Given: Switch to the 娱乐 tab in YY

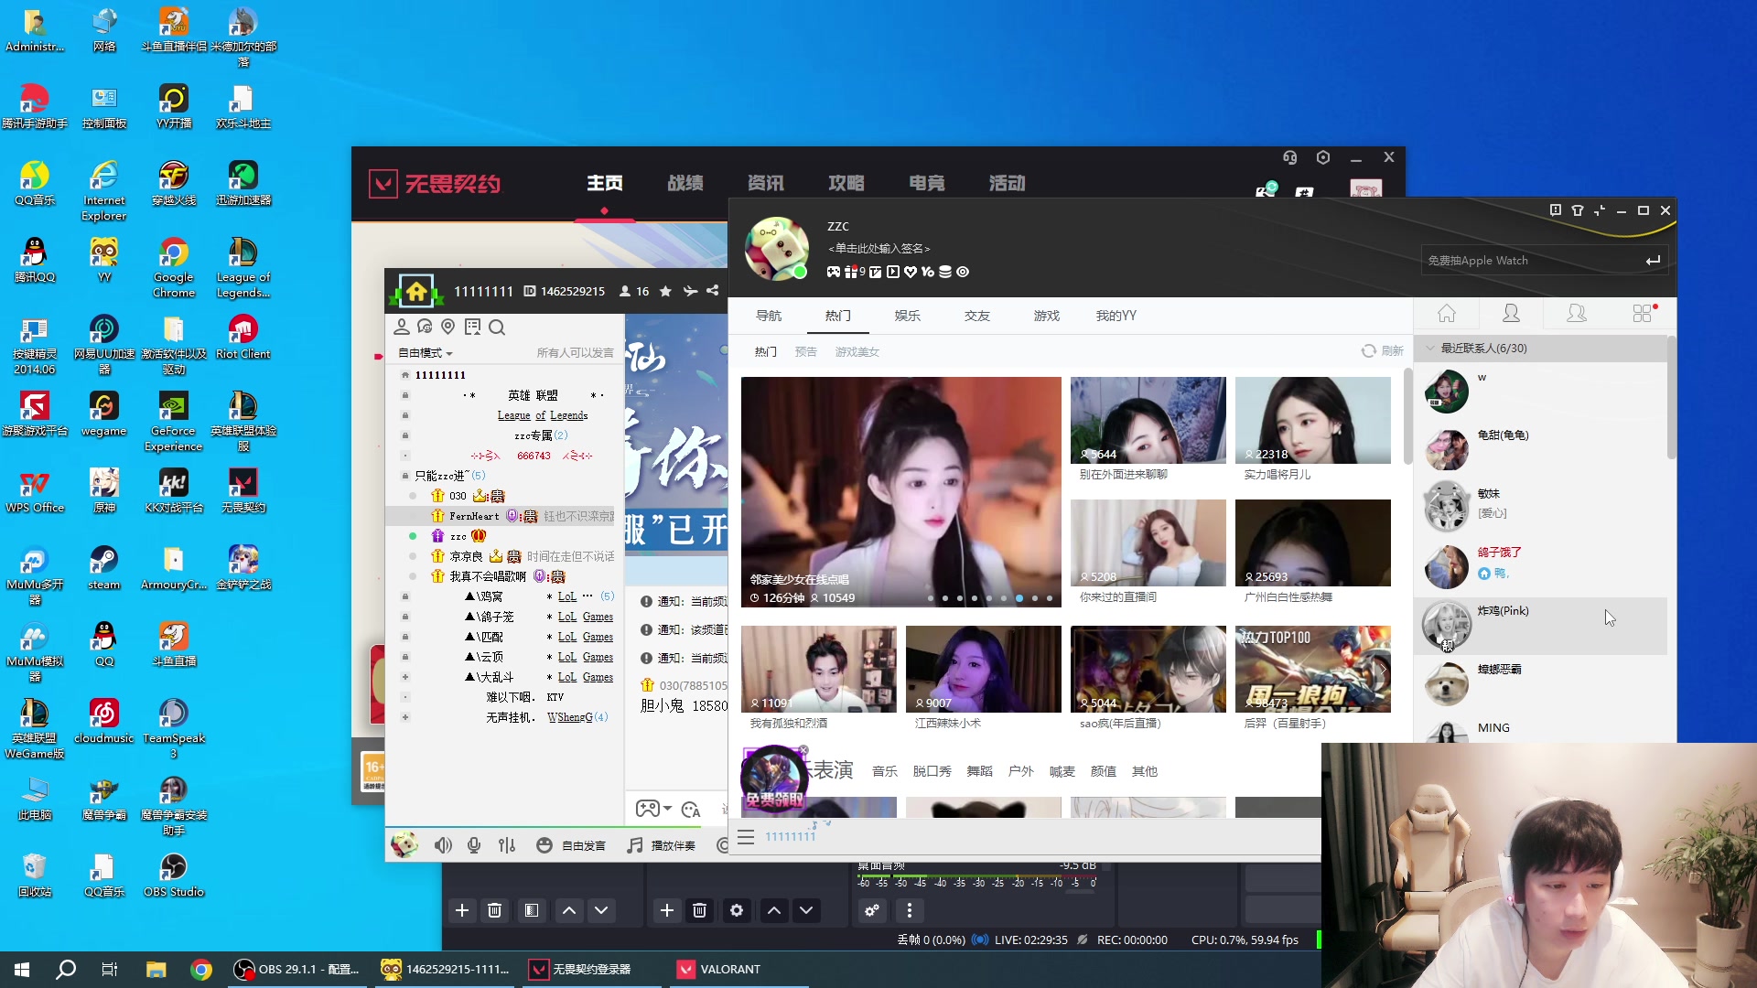Looking at the screenshot, I should pos(907,316).
